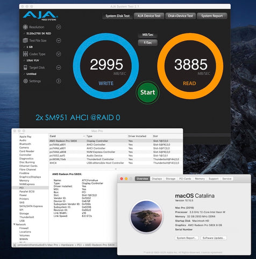Click the System Report... button

click(x=187, y=238)
